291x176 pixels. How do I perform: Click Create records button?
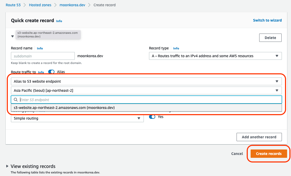tap(269, 154)
